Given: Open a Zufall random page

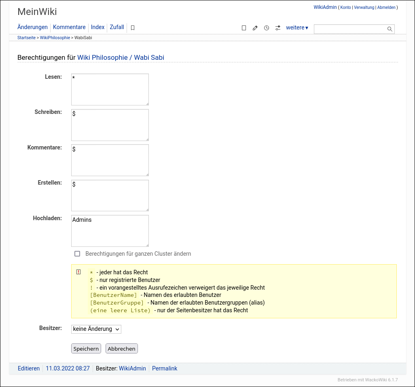Looking at the screenshot, I should [x=116, y=27].
